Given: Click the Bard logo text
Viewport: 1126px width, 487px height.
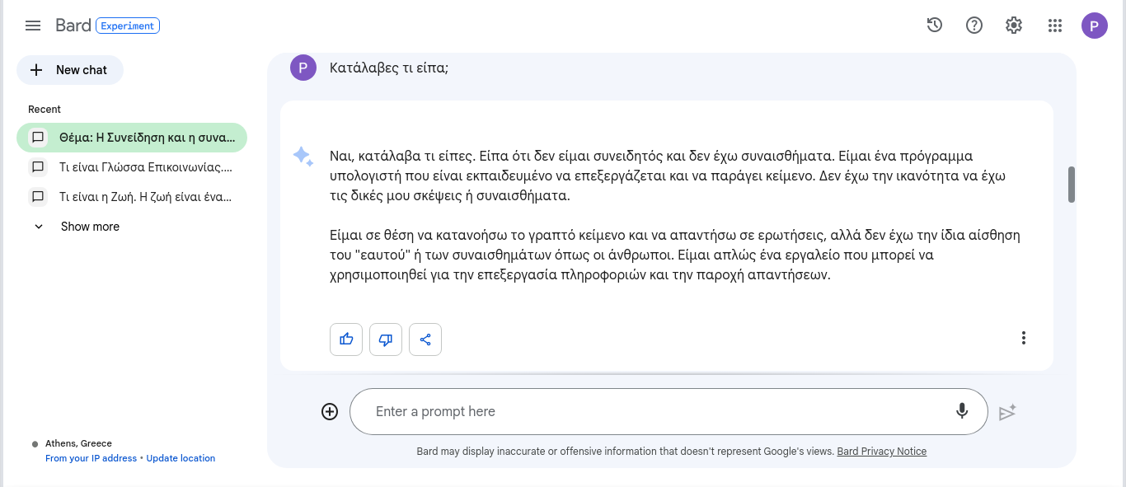Looking at the screenshot, I should pos(73,26).
